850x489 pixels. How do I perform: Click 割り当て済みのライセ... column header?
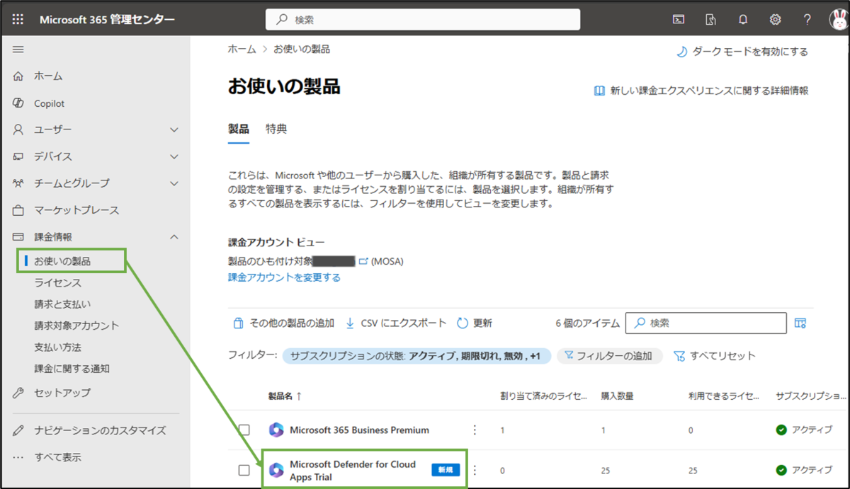pos(544,396)
